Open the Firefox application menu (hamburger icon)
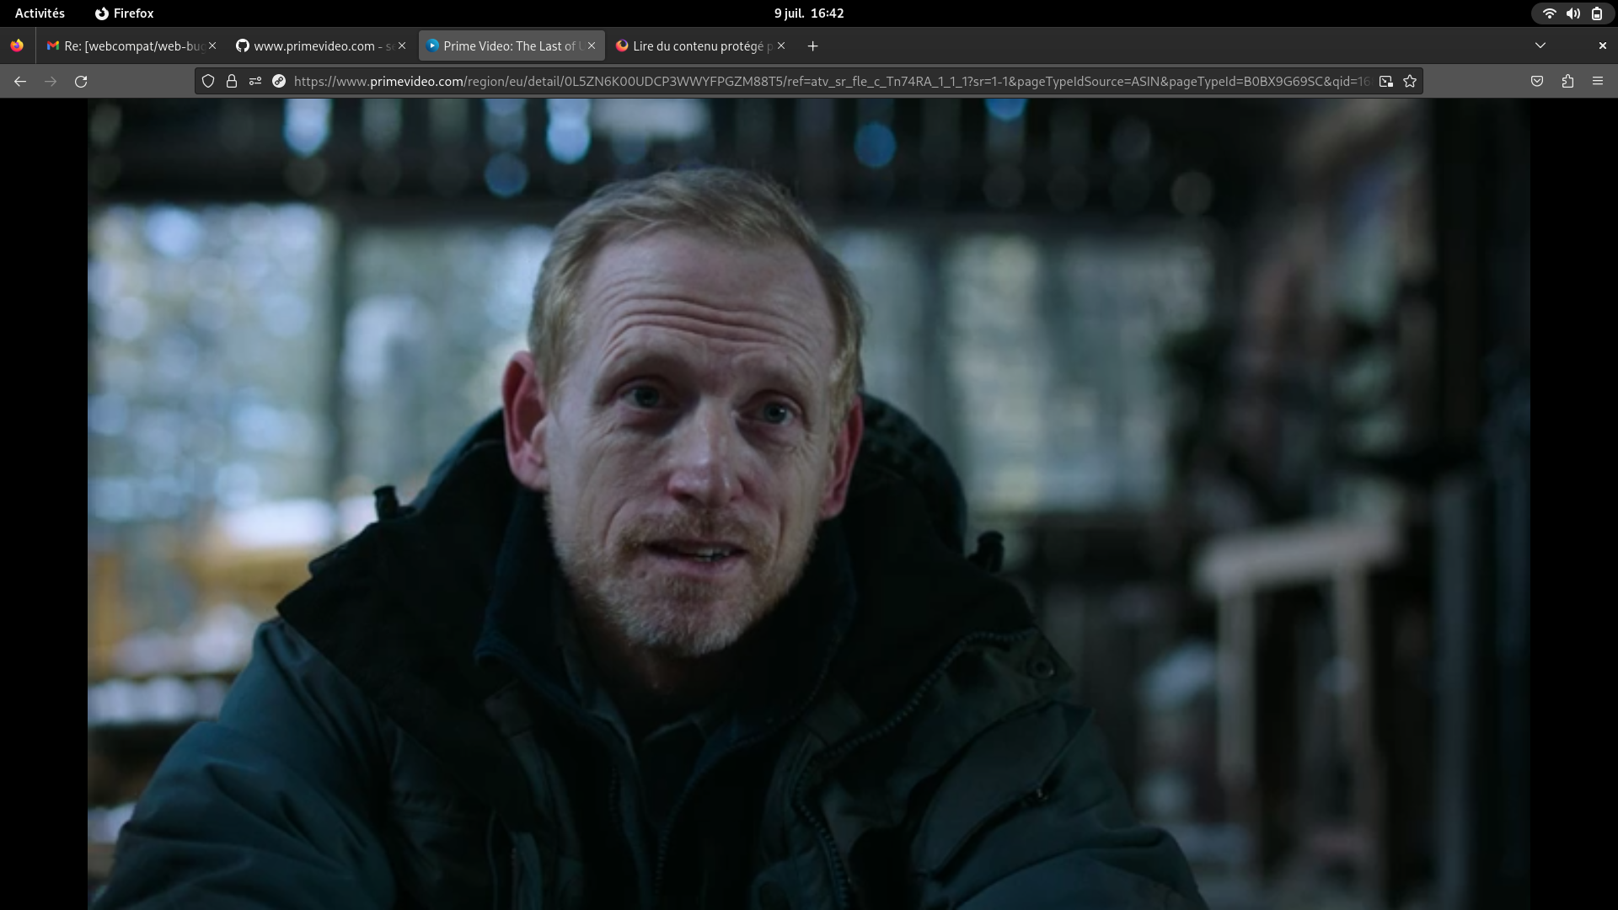This screenshot has height=910, width=1618. pyautogui.click(x=1598, y=81)
